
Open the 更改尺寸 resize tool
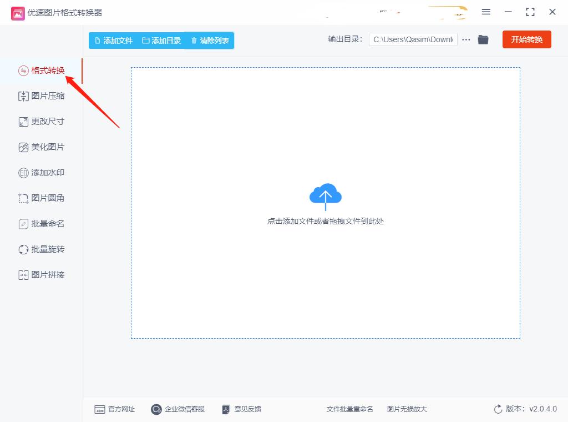coord(41,121)
